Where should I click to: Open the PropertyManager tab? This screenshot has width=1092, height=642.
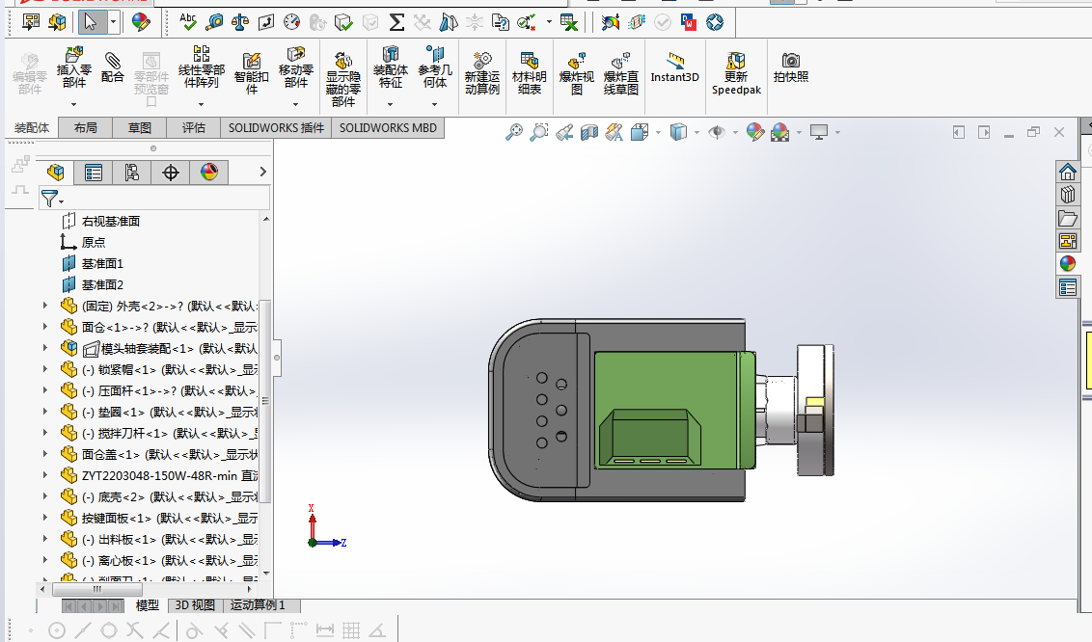94,172
